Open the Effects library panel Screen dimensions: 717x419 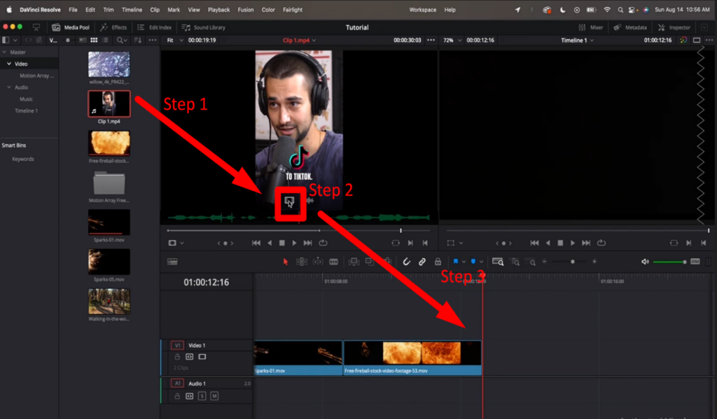coord(113,27)
